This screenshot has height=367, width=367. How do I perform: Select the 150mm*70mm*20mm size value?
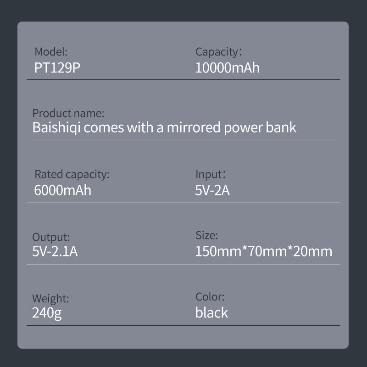[264, 251]
